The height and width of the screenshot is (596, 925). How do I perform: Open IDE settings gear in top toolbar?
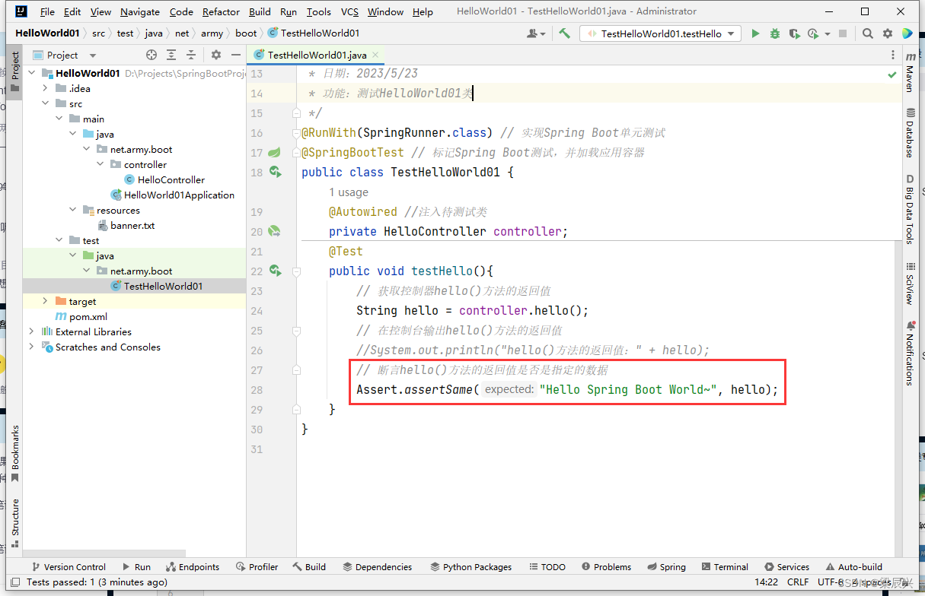[887, 33]
